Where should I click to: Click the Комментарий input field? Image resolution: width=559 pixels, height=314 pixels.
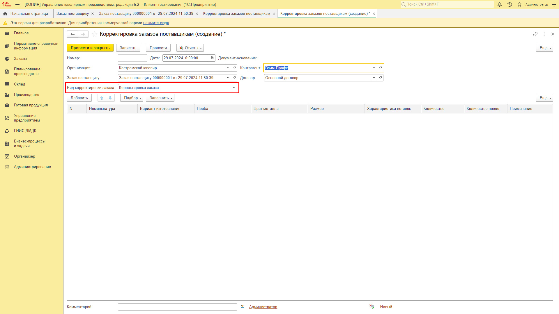point(178,307)
